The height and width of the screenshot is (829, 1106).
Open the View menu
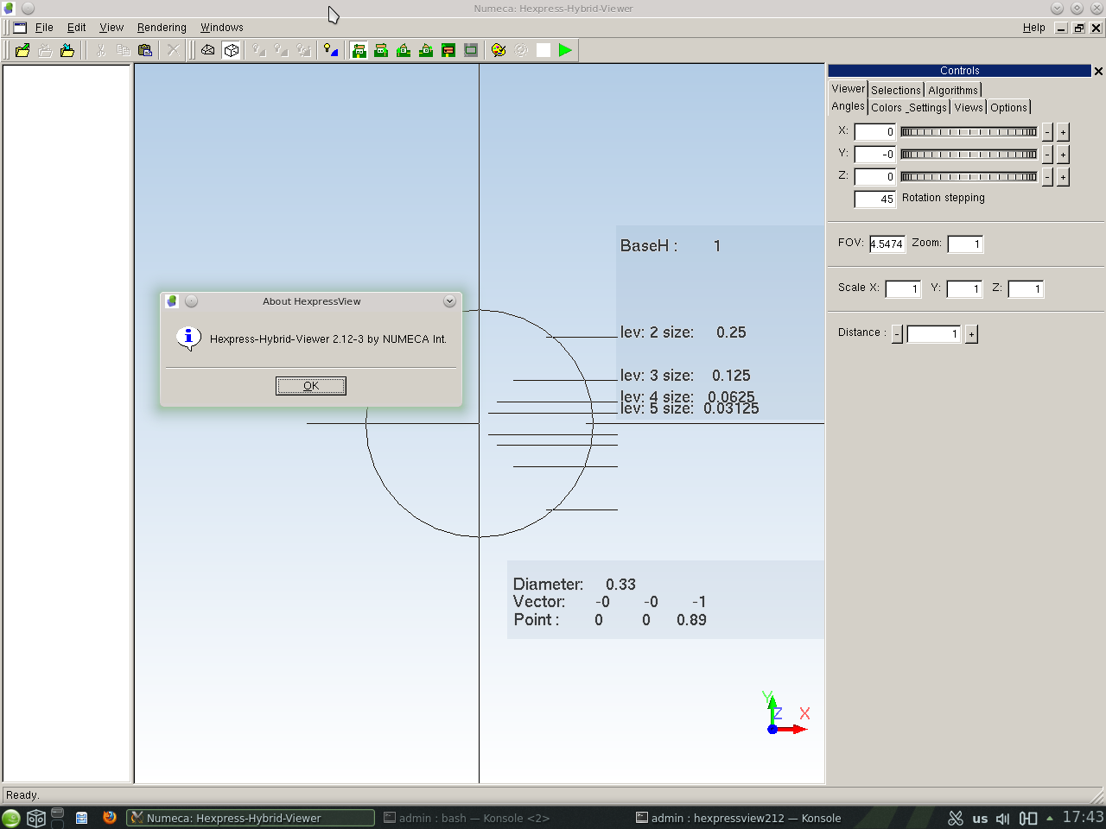click(x=111, y=28)
